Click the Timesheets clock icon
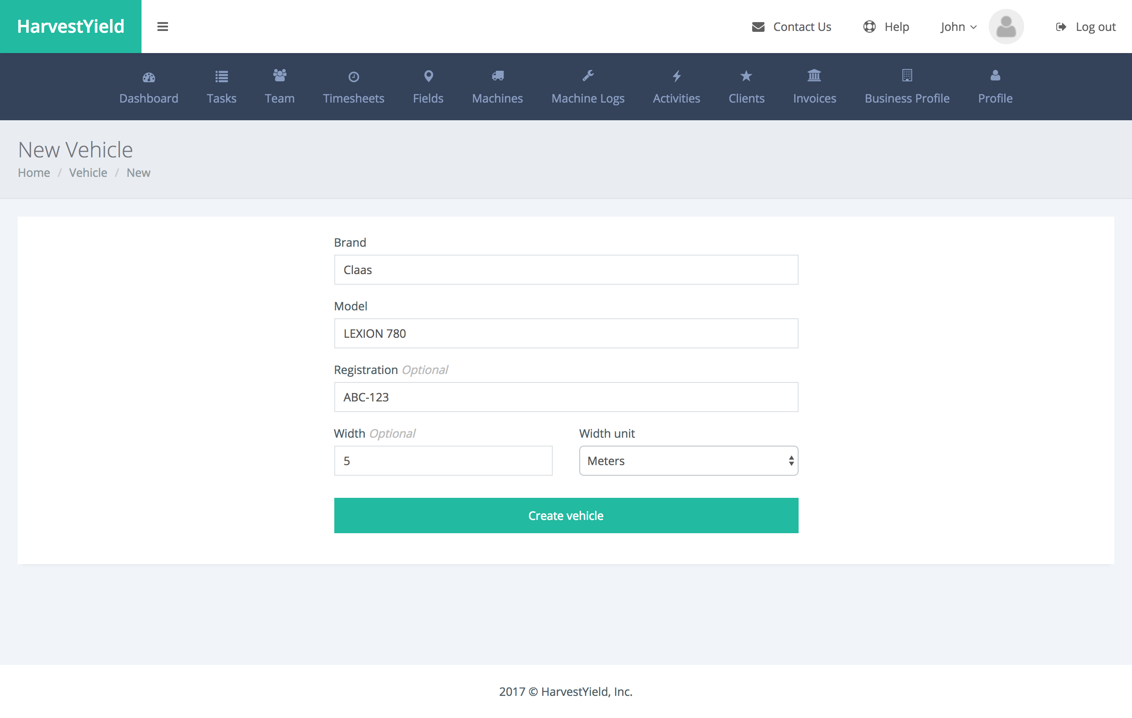The height and width of the screenshot is (718, 1132). click(x=353, y=76)
